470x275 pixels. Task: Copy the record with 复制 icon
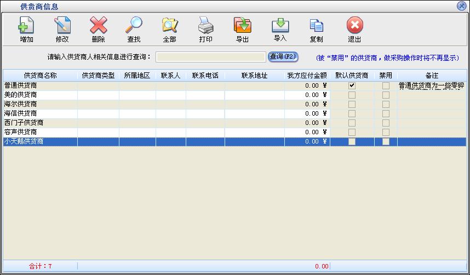316,29
